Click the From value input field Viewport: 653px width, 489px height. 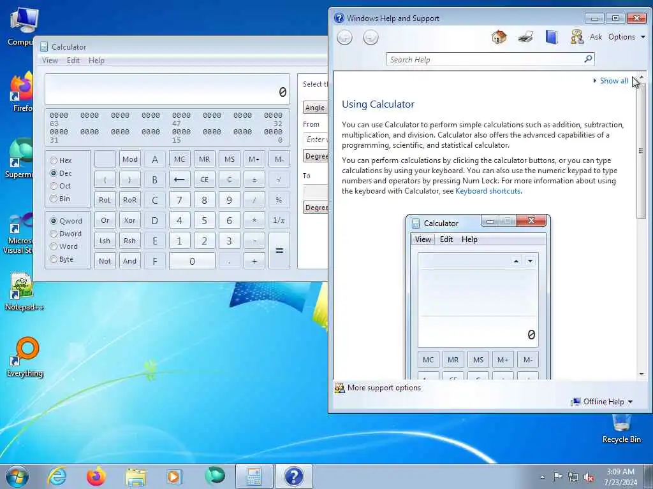click(315, 139)
